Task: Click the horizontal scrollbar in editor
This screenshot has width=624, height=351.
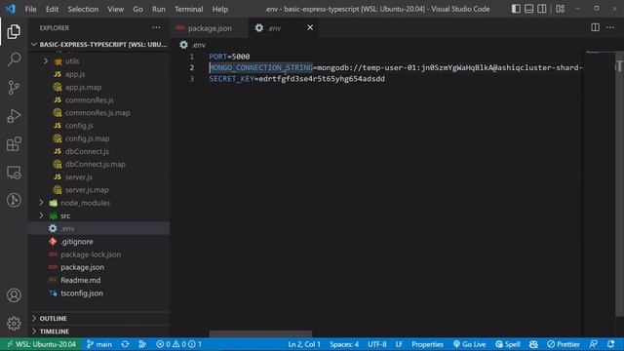Action: 260,333
